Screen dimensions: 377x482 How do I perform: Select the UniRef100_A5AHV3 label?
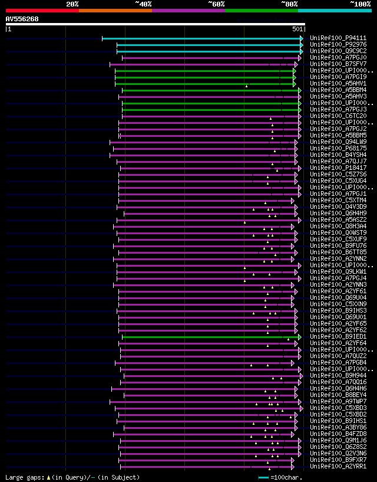338,97
